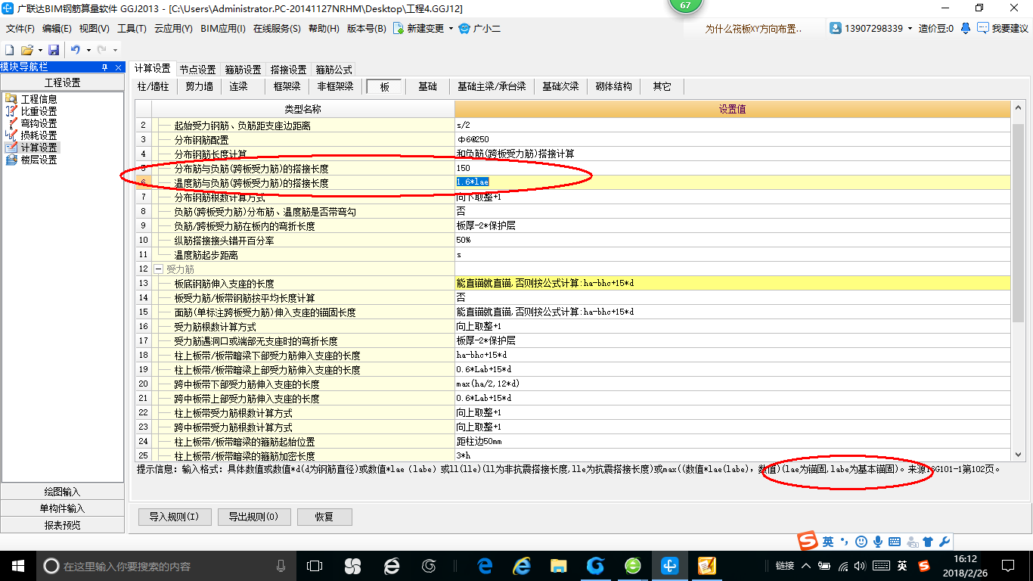Screen dimensions: 1033x581
Task: Click the Save disk toolbar icon
Action: pyautogui.click(x=54, y=50)
